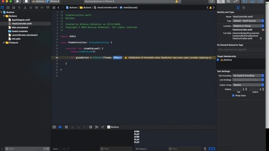The height and width of the screenshot is (151, 269).
Task: Open the Location dropdown Relative to Group
Action: point(248,26)
